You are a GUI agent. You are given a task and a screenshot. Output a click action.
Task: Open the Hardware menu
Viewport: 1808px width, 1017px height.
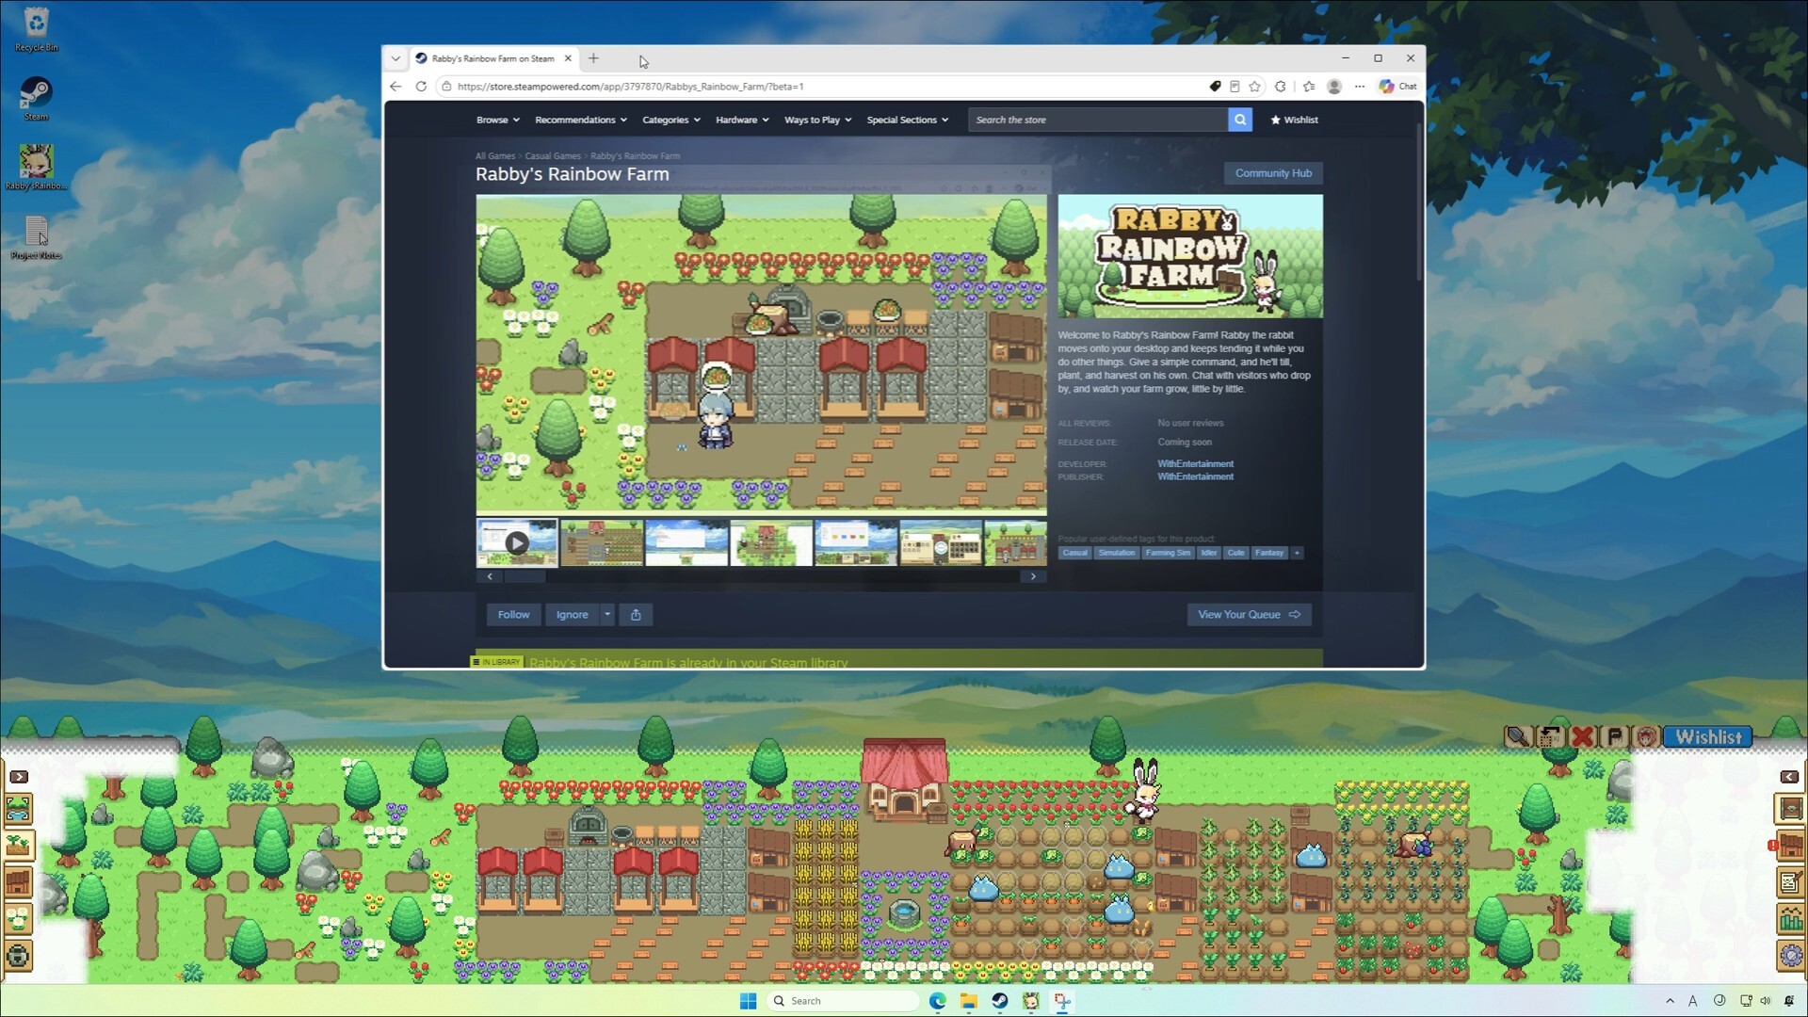click(x=742, y=120)
